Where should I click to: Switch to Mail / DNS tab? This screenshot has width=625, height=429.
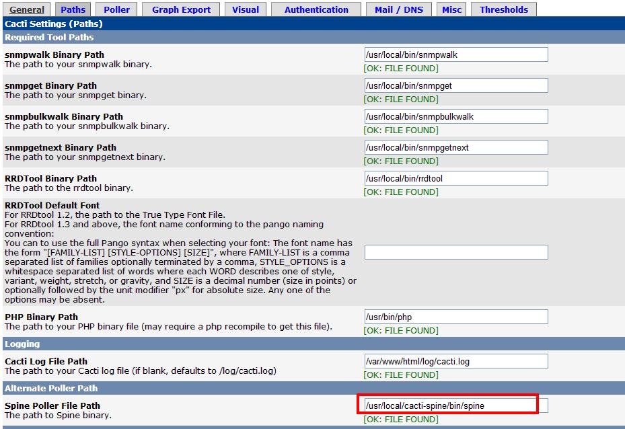coord(398,9)
